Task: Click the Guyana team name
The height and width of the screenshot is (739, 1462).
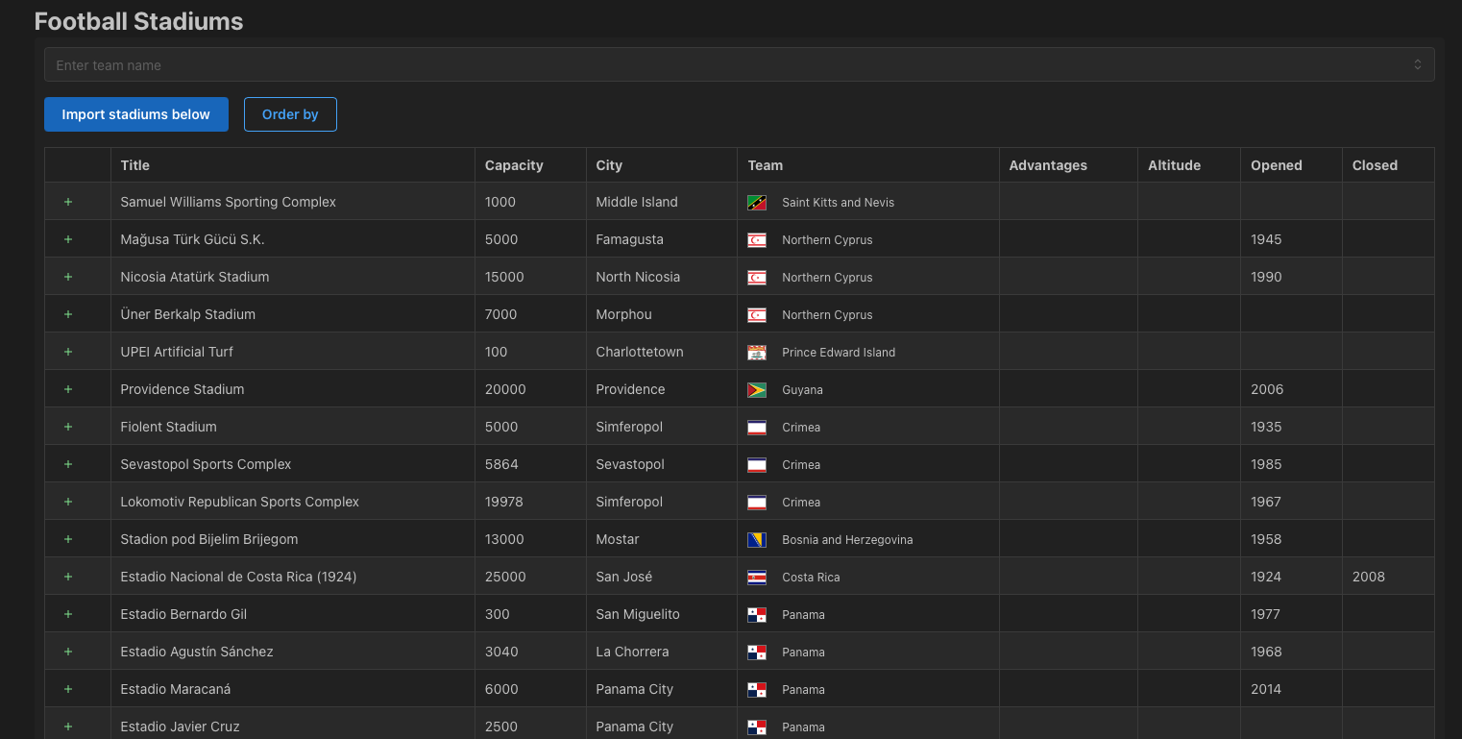Action: [802, 390]
